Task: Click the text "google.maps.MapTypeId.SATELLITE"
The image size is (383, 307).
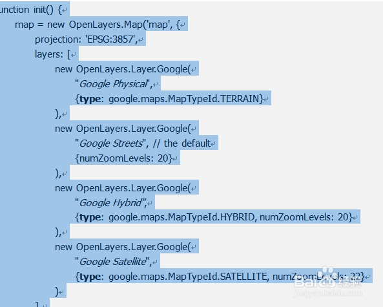Action: pos(188,277)
